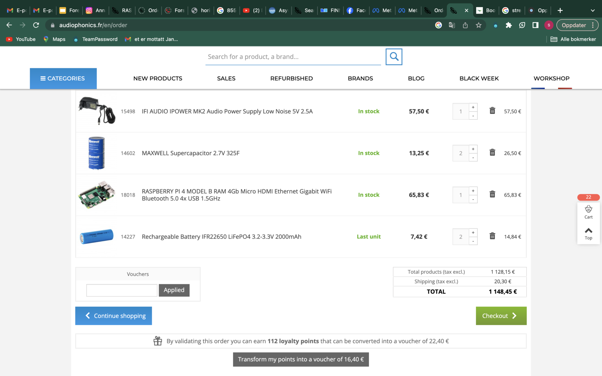Focus the Vouchers code input field
The image size is (602, 376).
tap(122, 290)
